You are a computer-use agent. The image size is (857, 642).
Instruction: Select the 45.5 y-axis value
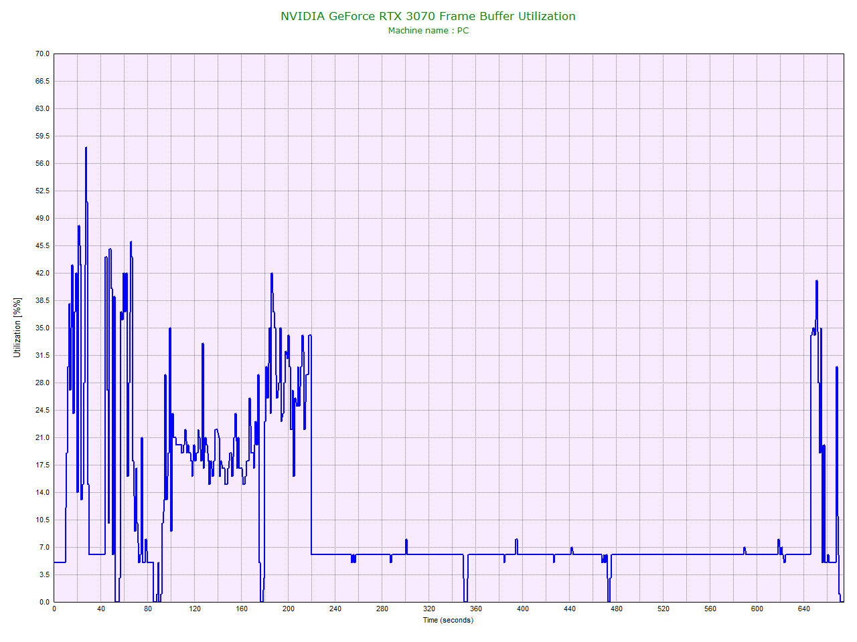42,245
